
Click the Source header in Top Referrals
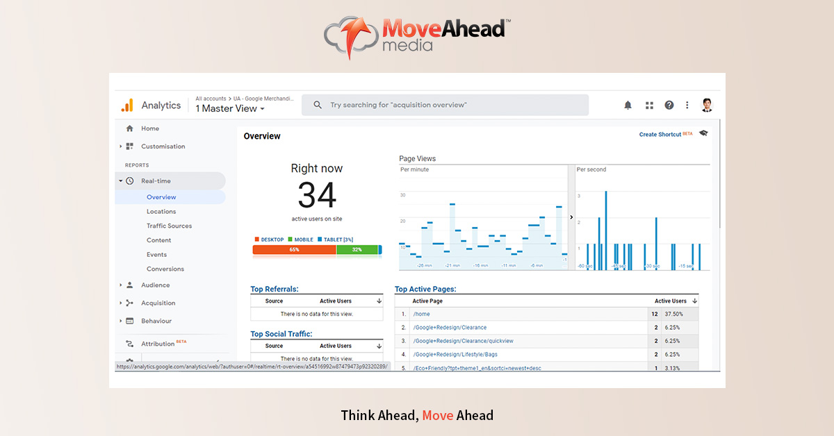[x=274, y=301]
